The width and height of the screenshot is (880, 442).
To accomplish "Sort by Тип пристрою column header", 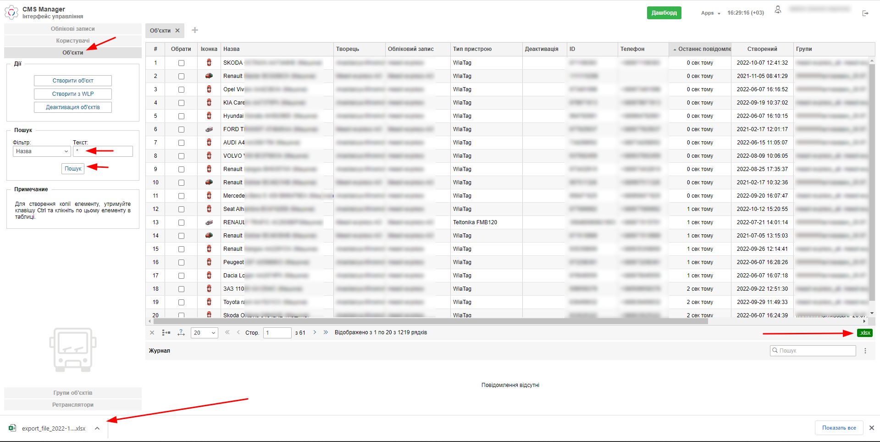I will pyautogui.click(x=487, y=49).
